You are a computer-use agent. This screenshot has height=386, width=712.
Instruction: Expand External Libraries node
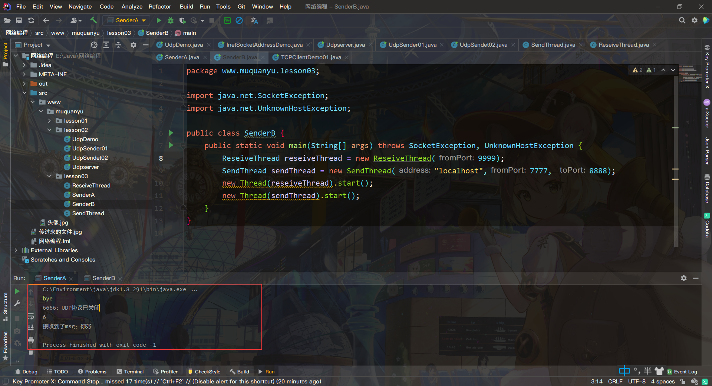[16, 250]
